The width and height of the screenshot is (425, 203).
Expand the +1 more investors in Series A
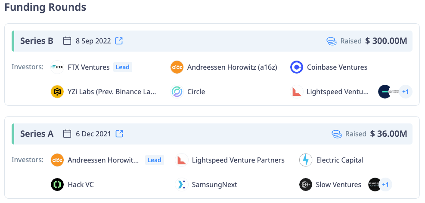385,185
